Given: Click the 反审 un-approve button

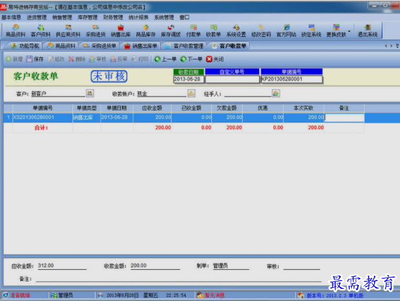Looking at the screenshot, I should [x=119, y=59].
